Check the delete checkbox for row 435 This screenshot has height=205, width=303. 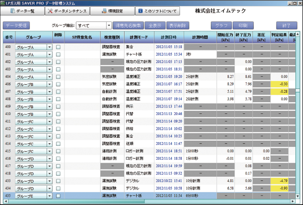(58, 196)
